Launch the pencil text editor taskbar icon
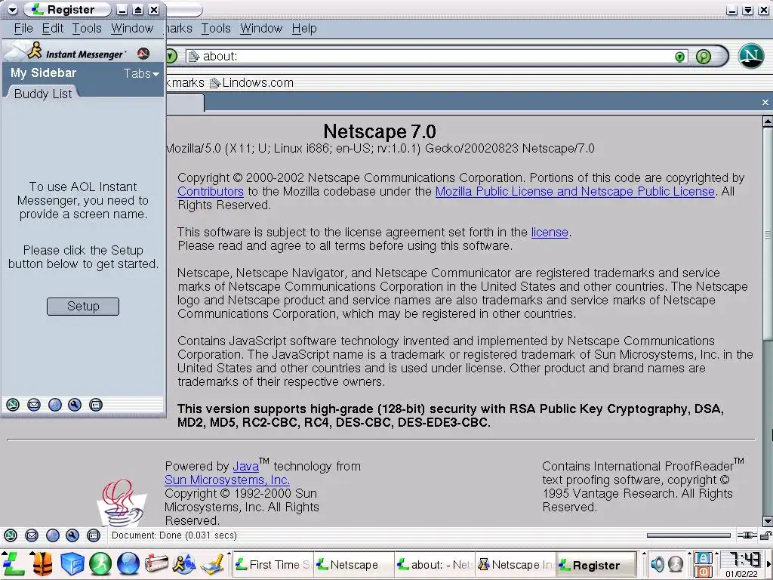Viewport: 773px width, 580px height. (x=214, y=563)
